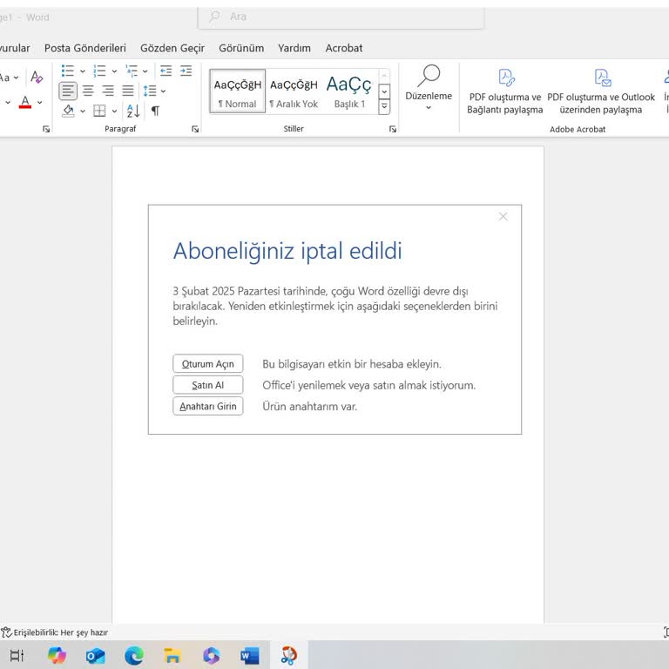669x669 pixels.
Task: Switch to the Acrobat ribbon tab
Action: coord(343,48)
